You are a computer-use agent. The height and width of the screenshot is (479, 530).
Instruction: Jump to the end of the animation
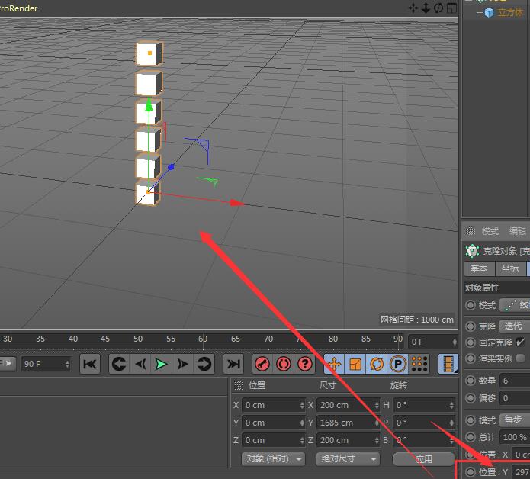[x=234, y=365]
